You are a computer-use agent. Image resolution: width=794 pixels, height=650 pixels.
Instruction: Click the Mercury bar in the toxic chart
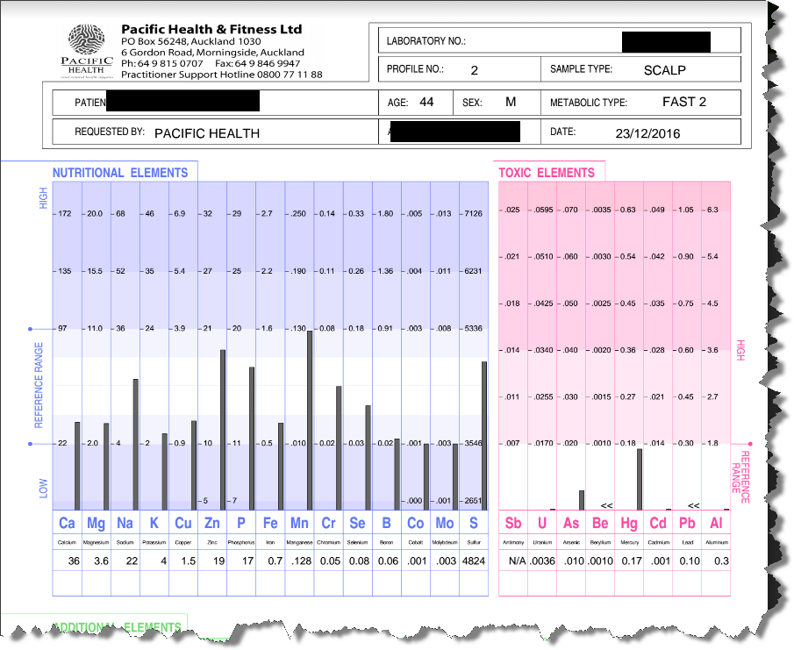pos(640,479)
